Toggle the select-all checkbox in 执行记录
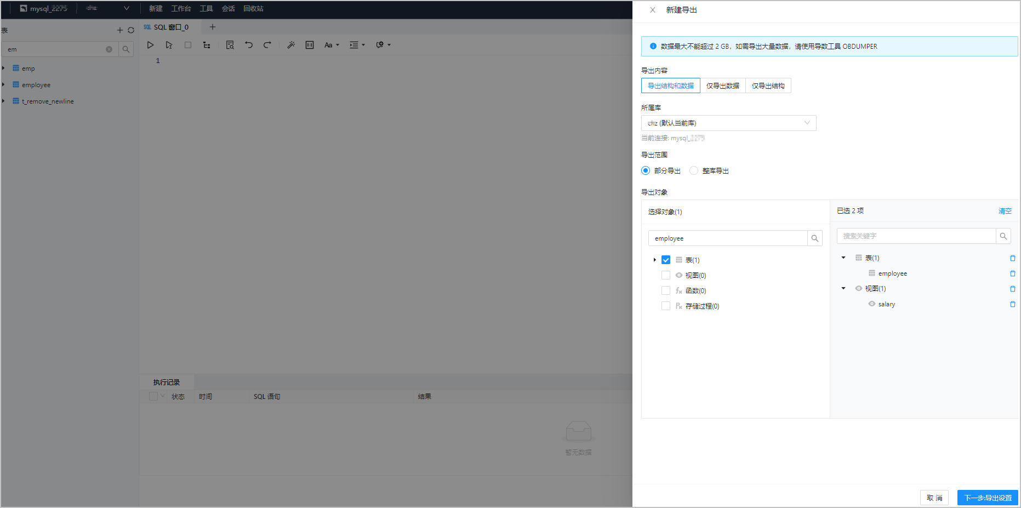 tap(153, 396)
